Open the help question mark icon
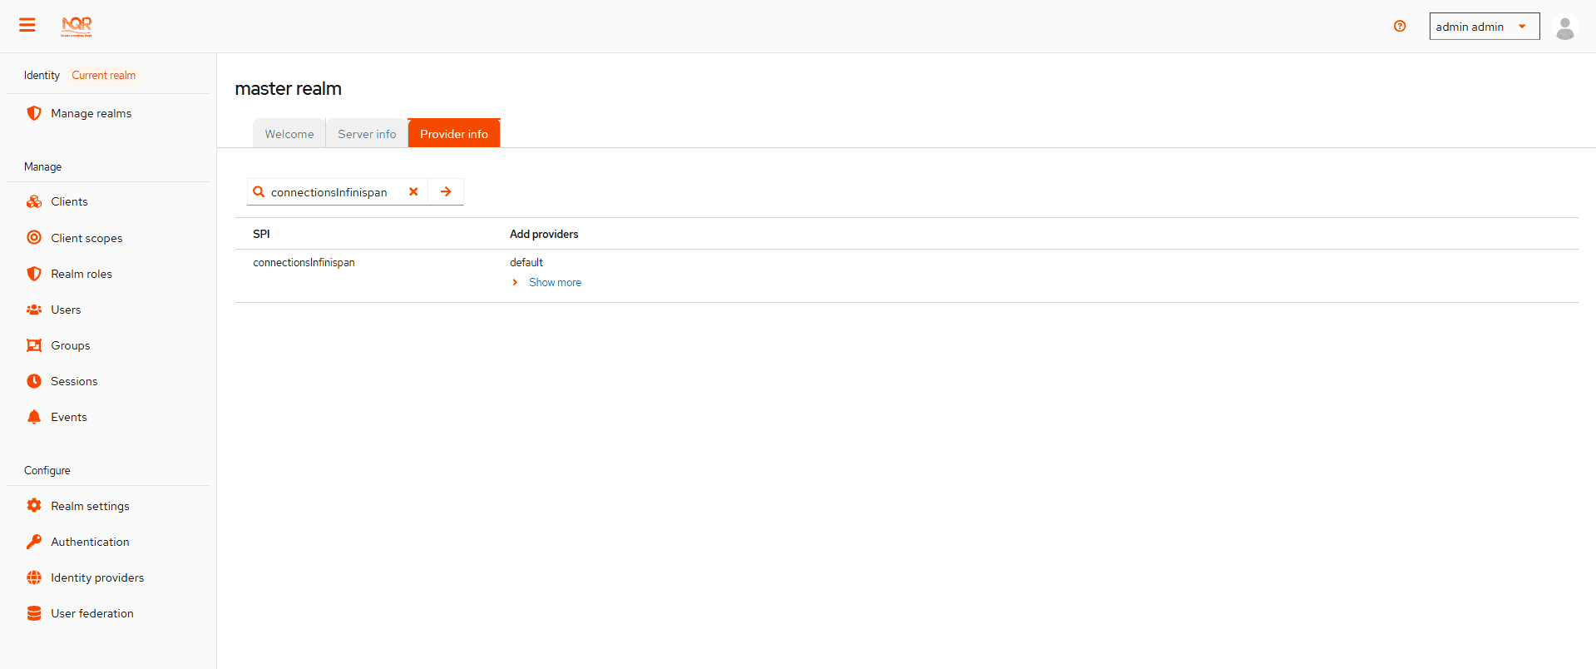This screenshot has height=669, width=1596. 1400,26
